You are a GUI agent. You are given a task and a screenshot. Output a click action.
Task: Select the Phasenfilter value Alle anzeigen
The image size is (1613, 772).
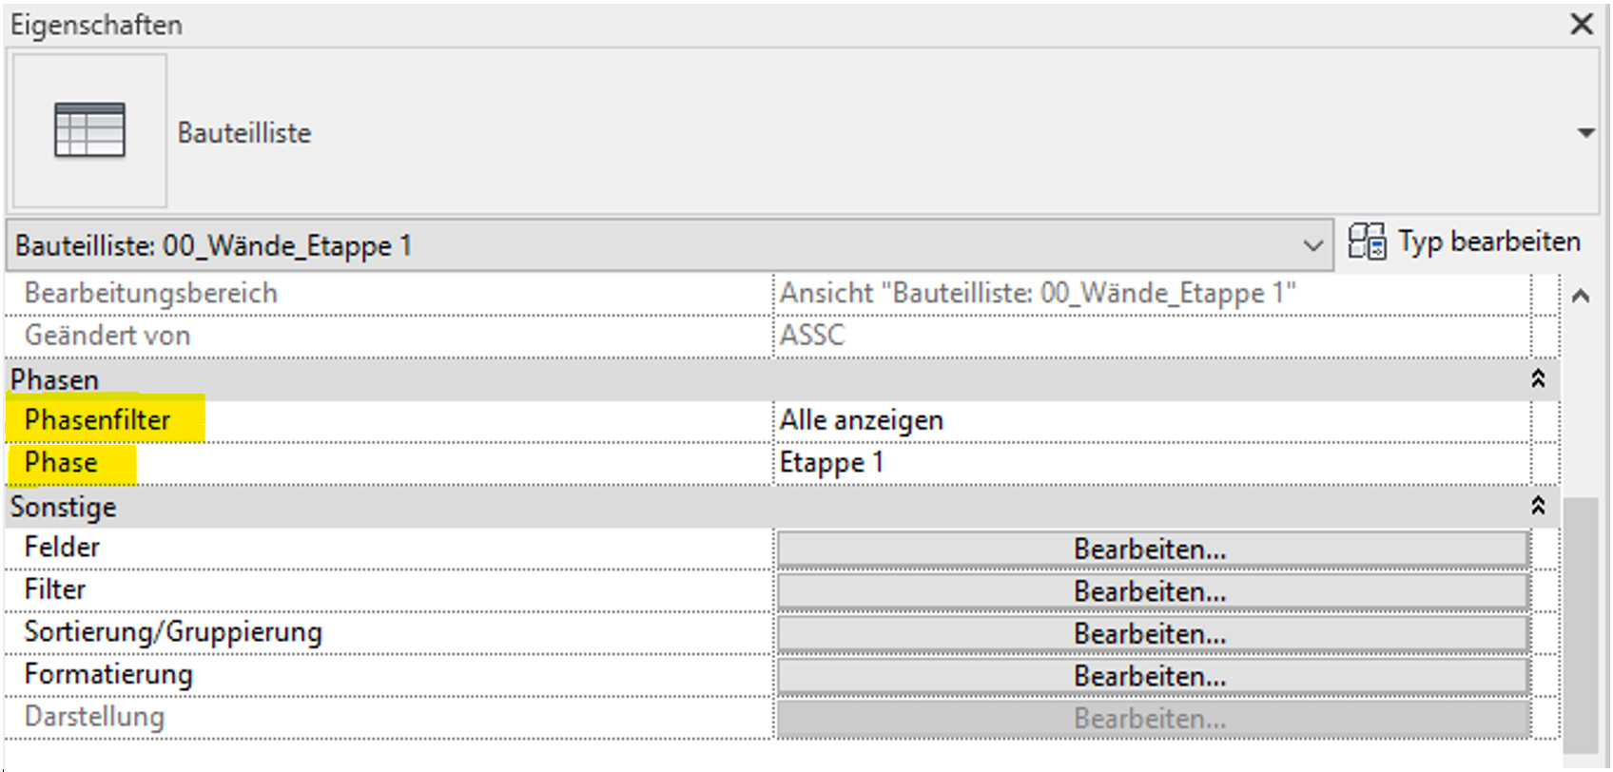click(x=861, y=419)
